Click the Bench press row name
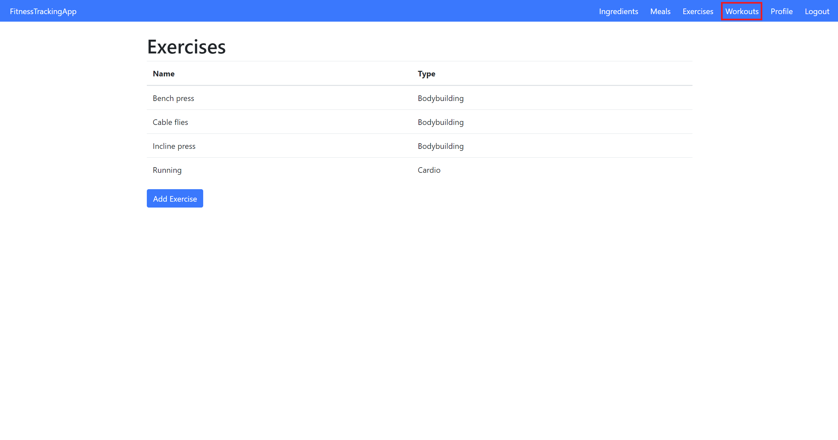838x440 pixels. pos(173,98)
